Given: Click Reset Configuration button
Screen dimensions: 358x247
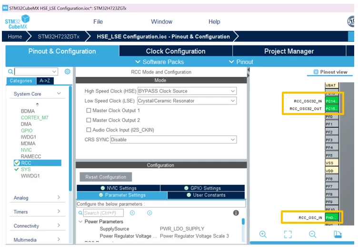Looking at the screenshot, I should tap(106, 177).
